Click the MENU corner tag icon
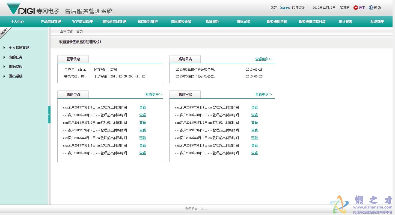Viewport: 395px width, 215px height. click(4, 32)
